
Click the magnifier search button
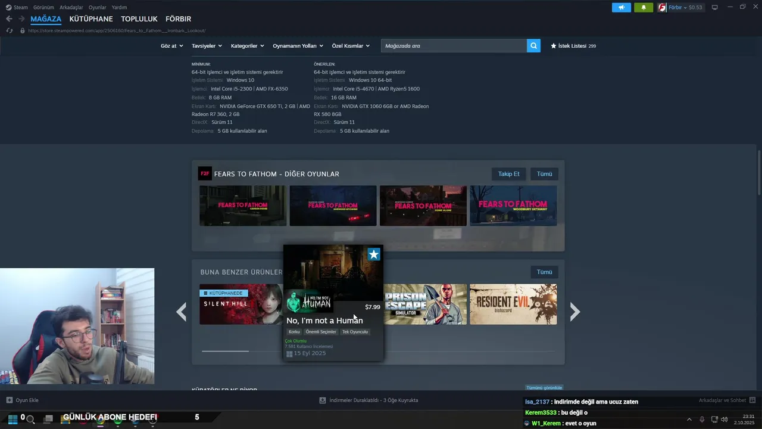click(x=533, y=45)
